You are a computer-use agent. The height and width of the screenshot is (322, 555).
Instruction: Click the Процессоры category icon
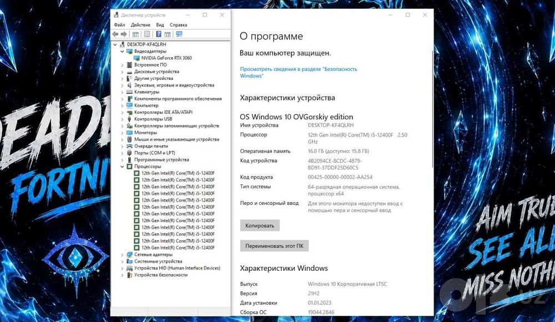pyautogui.click(x=129, y=166)
